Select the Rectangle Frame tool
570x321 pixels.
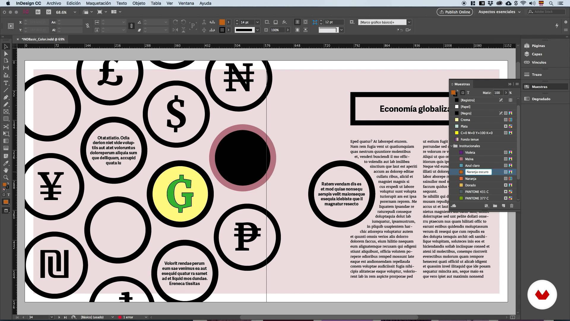(x=6, y=112)
